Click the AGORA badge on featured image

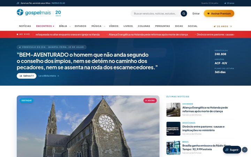click(150, 100)
